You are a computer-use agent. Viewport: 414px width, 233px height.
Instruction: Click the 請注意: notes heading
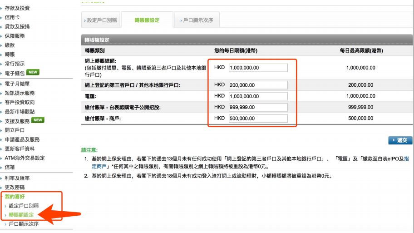(89, 150)
